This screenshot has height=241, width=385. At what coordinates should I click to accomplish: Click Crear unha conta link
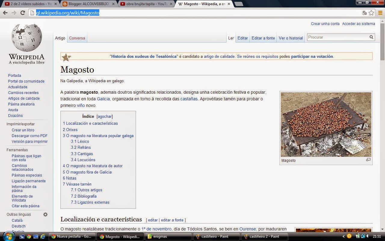tap(325, 24)
